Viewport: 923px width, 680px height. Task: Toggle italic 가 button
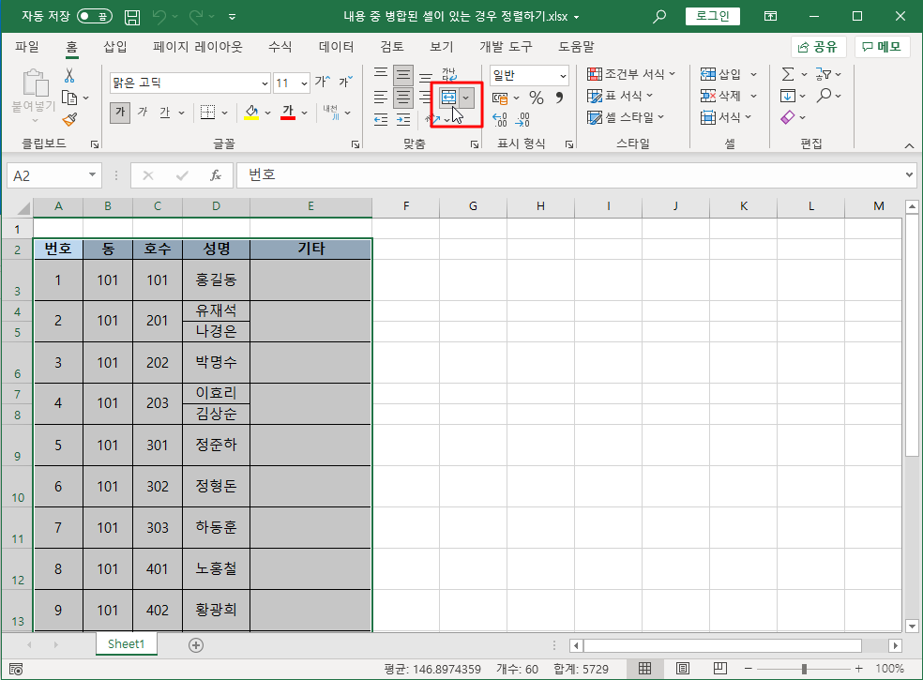[x=143, y=112]
